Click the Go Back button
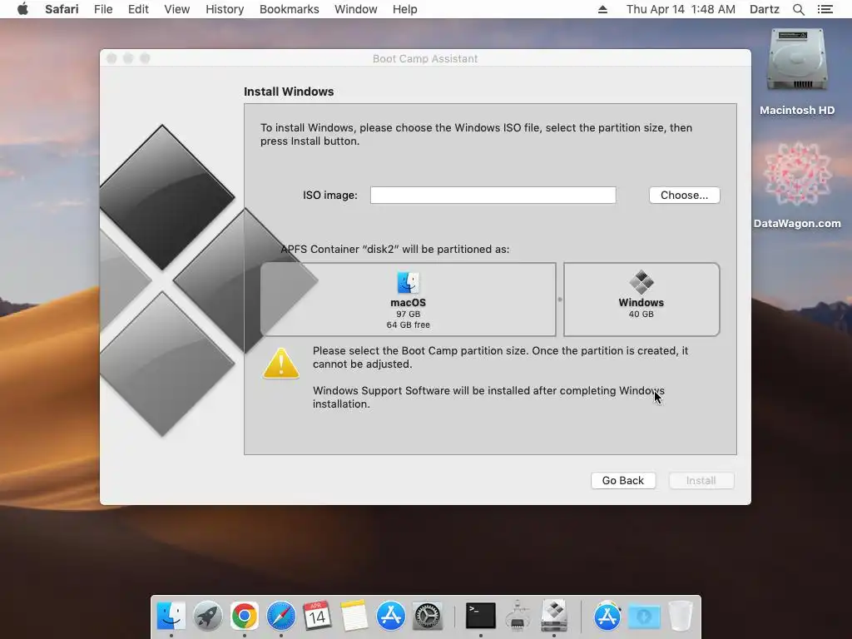This screenshot has height=639, width=852. coord(622,480)
